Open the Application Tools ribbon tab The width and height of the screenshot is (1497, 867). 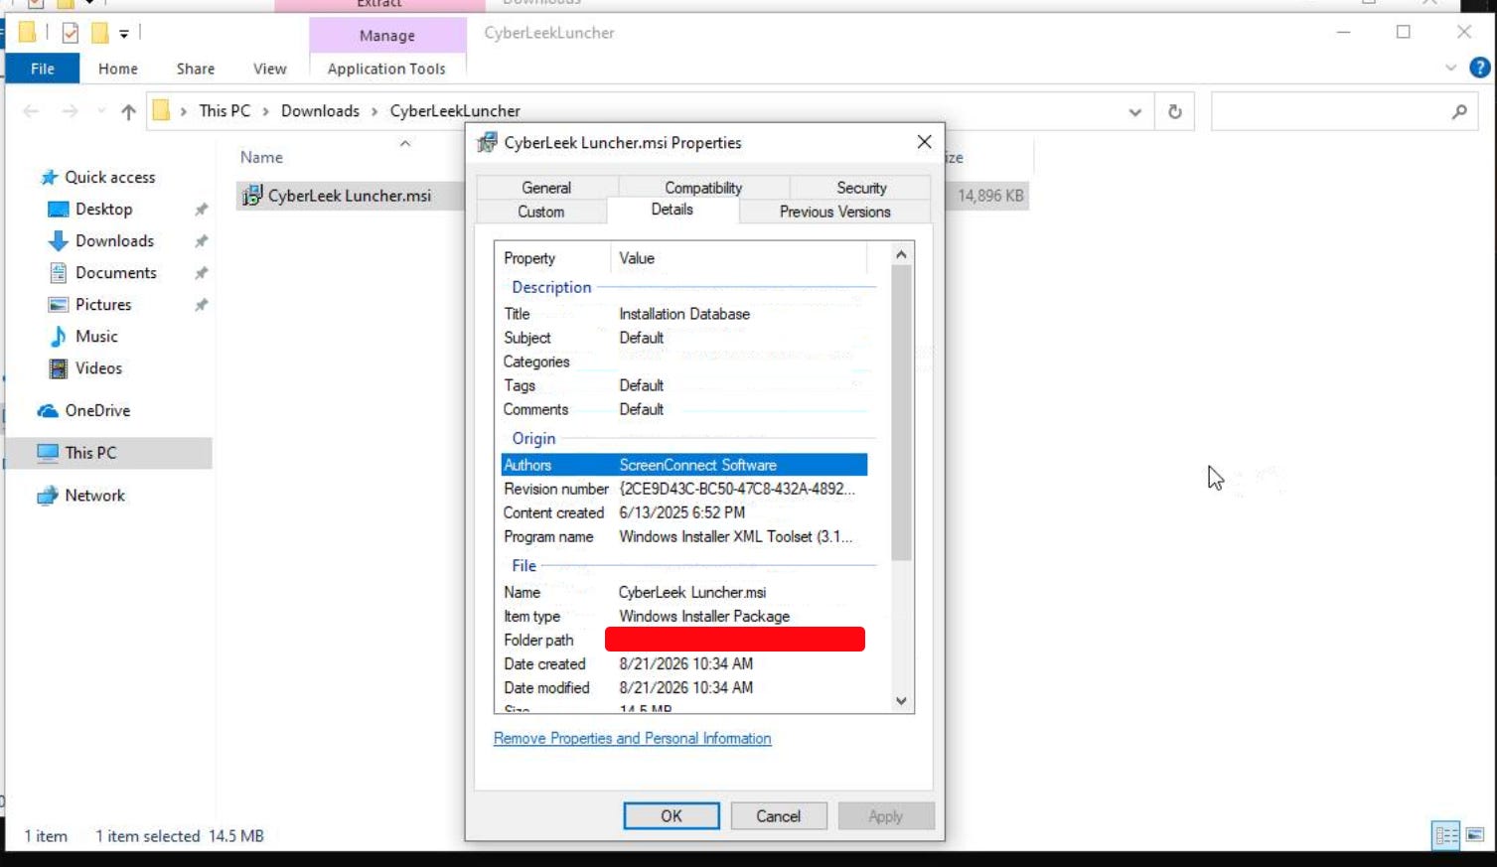386,69
